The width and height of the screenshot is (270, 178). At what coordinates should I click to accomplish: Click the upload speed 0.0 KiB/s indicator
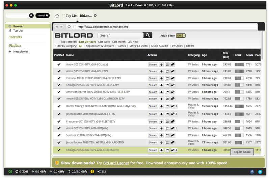57,172
